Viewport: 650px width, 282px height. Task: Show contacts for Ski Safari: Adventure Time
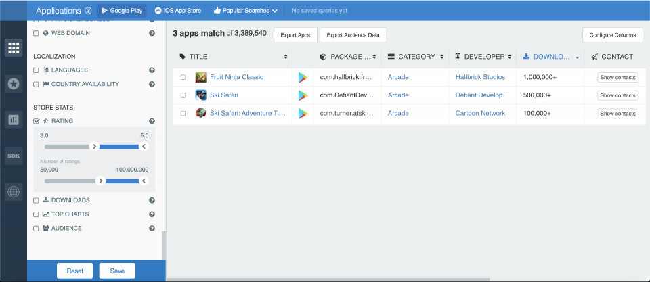pos(617,113)
